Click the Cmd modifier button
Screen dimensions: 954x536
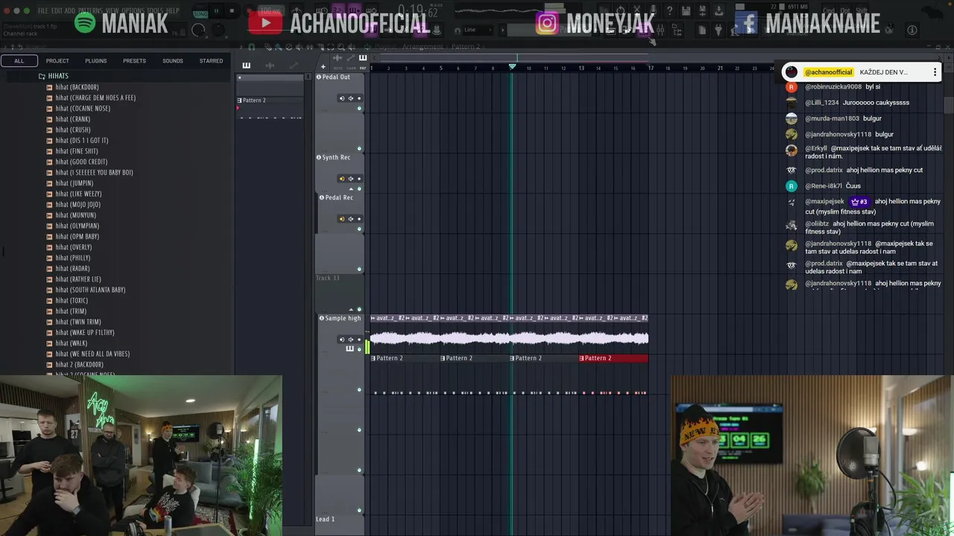(x=829, y=10)
